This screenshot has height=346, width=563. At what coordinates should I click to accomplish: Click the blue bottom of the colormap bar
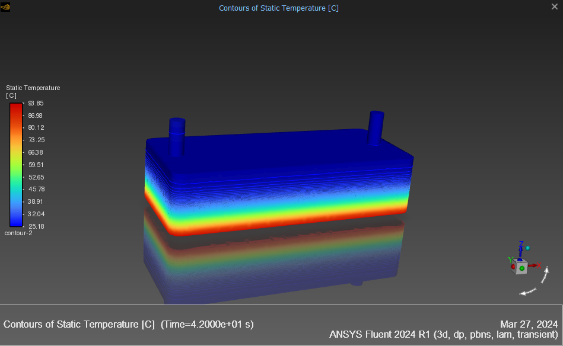(x=16, y=222)
